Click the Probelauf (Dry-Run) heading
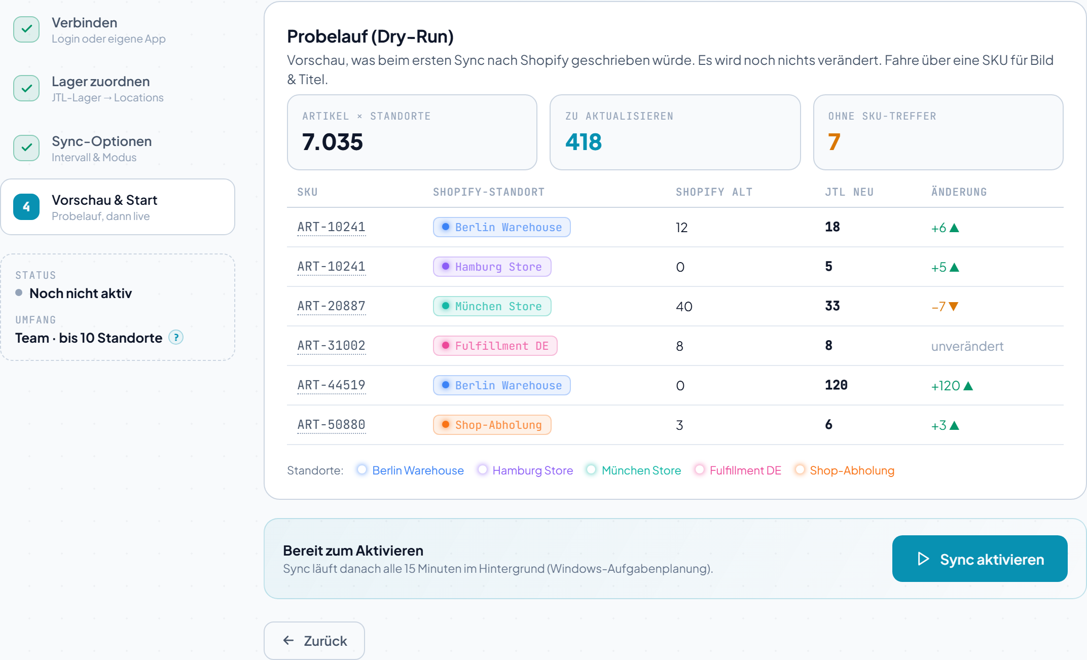The image size is (1087, 660). (370, 36)
